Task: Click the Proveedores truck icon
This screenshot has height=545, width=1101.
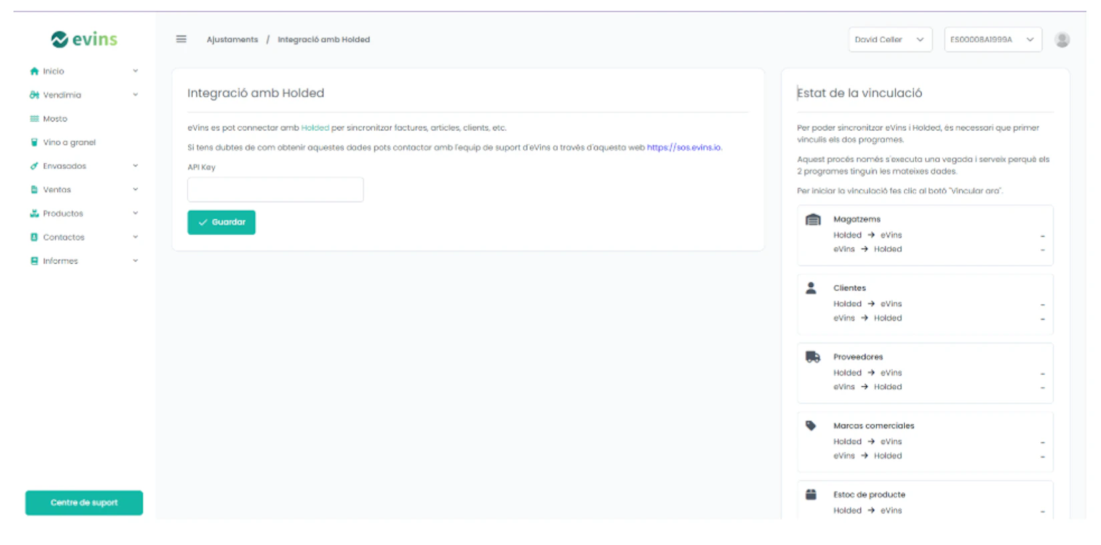Action: (813, 357)
